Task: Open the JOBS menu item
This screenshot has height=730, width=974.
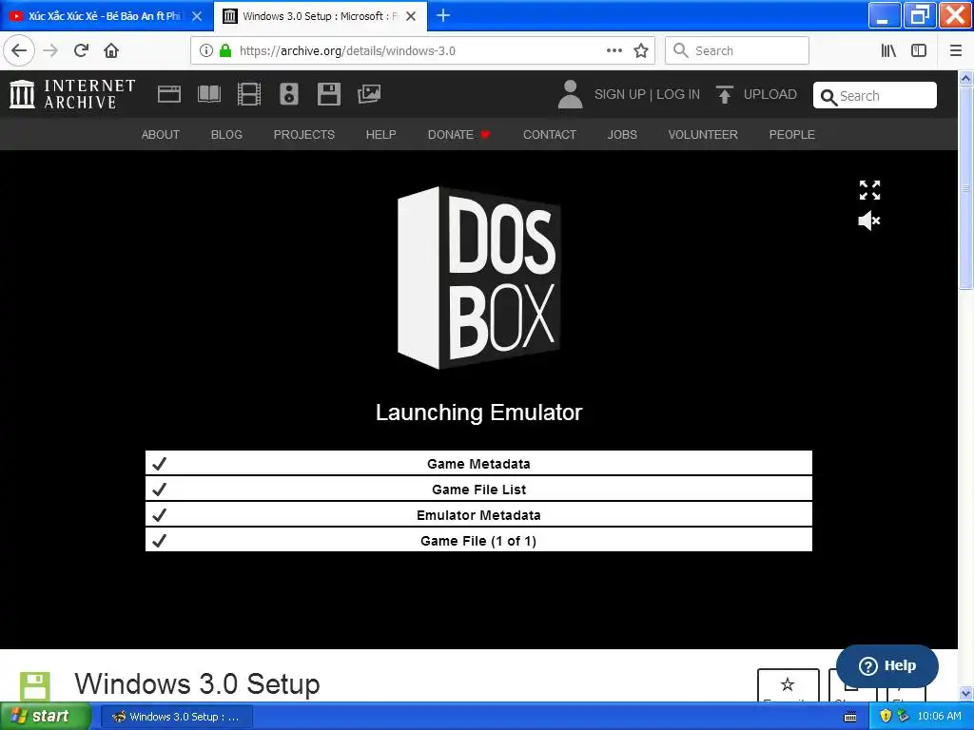Action: tap(622, 134)
